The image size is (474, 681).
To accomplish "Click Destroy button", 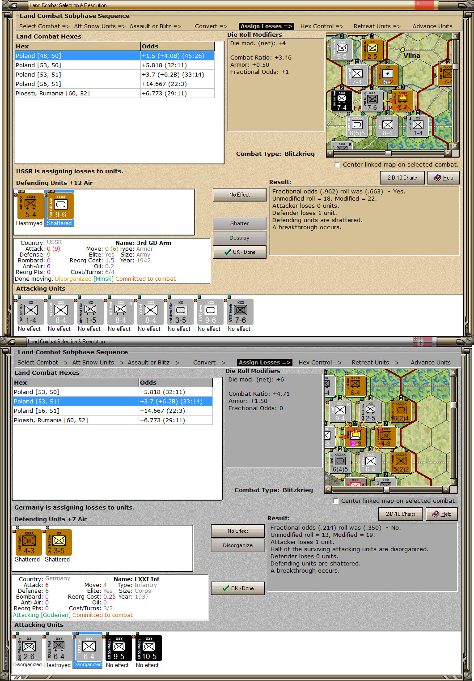I will point(240,238).
